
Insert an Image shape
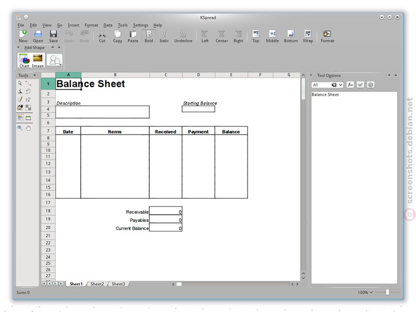[37, 60]
